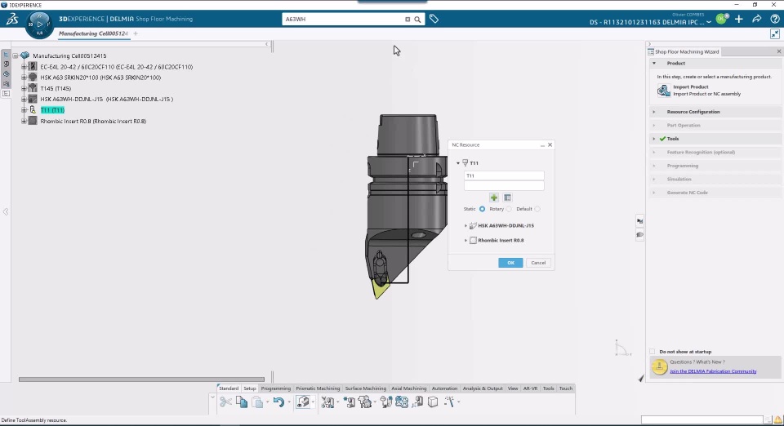Viewport: 784px width, 426px height.
Task: Click the Cut scissors icon
Action: [225, 402]
